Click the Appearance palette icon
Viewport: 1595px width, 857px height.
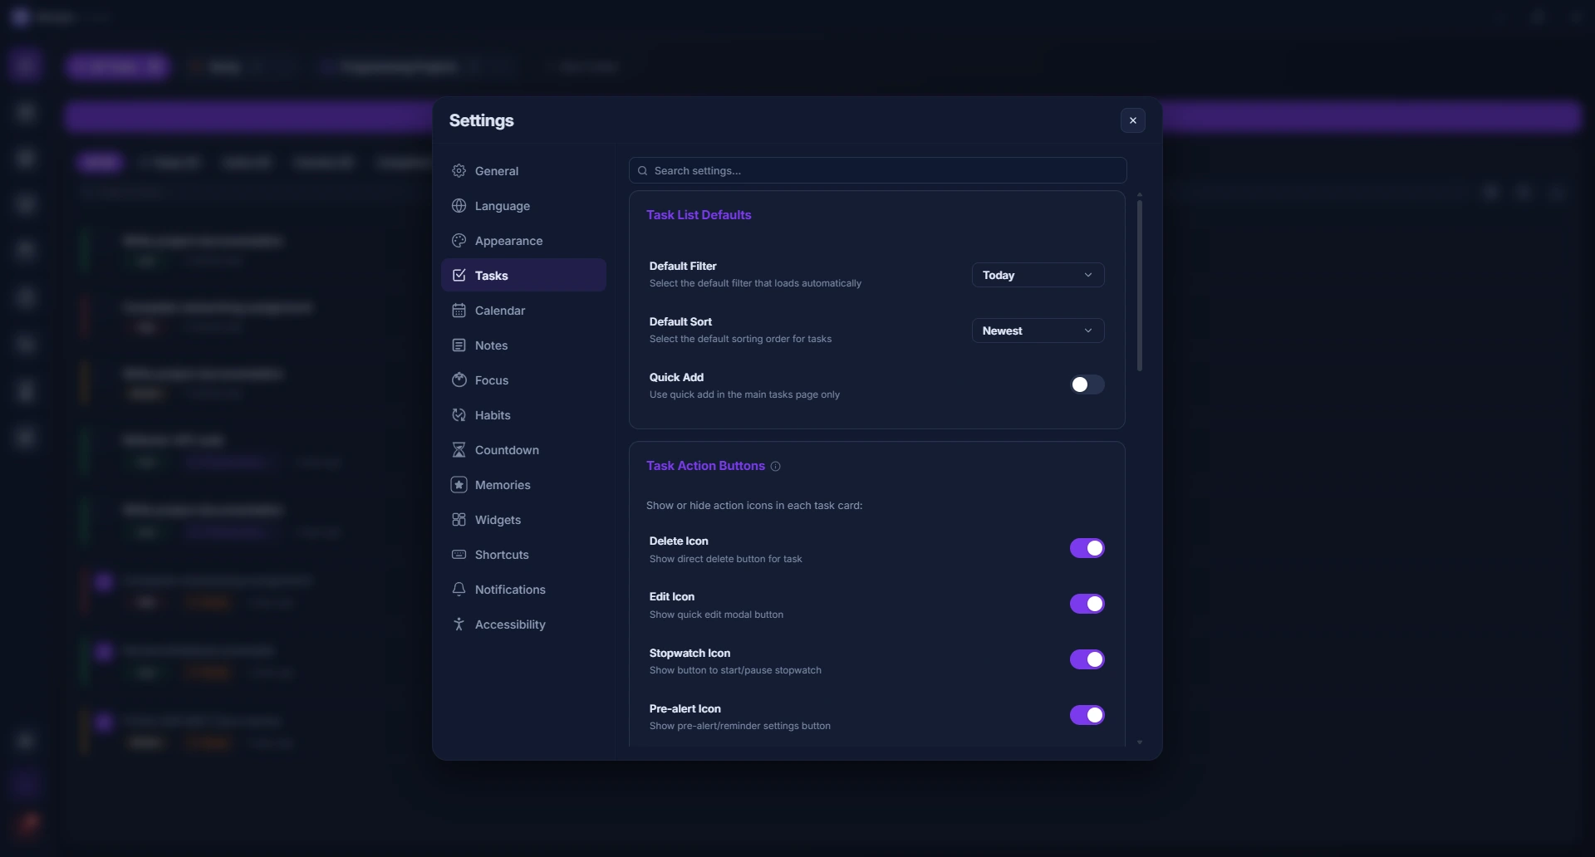pos(459,241)
